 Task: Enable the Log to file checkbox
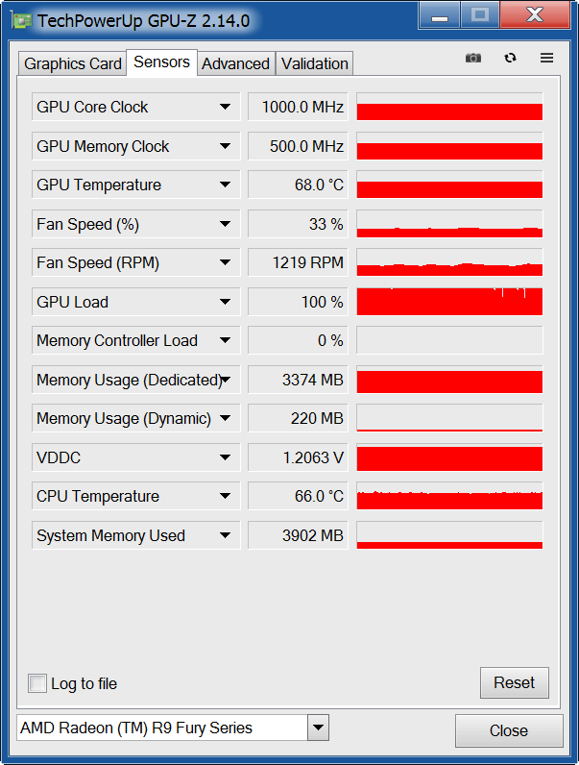[37, 683]
